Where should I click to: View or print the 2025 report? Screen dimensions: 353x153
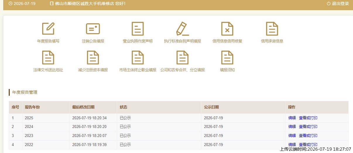[308, 118]
